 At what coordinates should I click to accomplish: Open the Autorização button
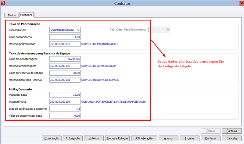[73, 139]
